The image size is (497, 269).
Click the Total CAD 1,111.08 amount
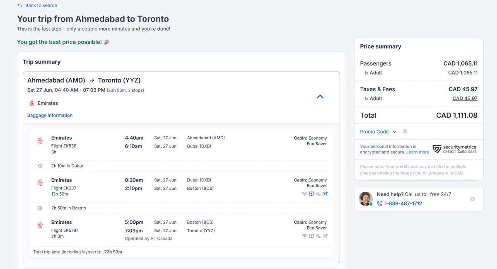(457, 115)
